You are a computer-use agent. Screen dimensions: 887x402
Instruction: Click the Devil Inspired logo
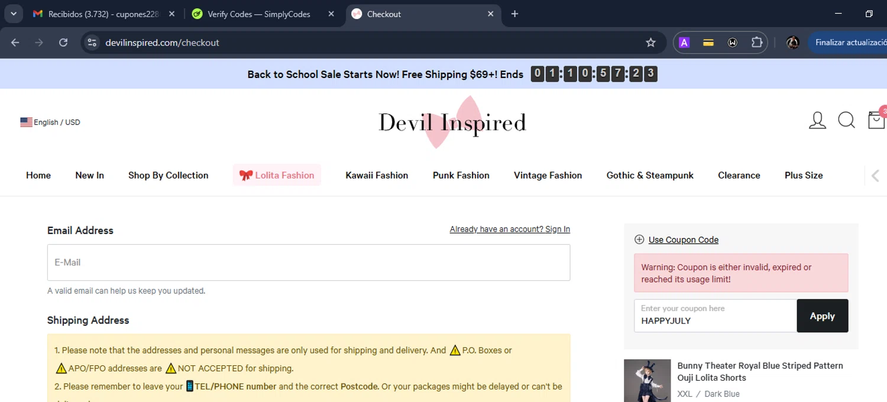click(x=452, y=122)
